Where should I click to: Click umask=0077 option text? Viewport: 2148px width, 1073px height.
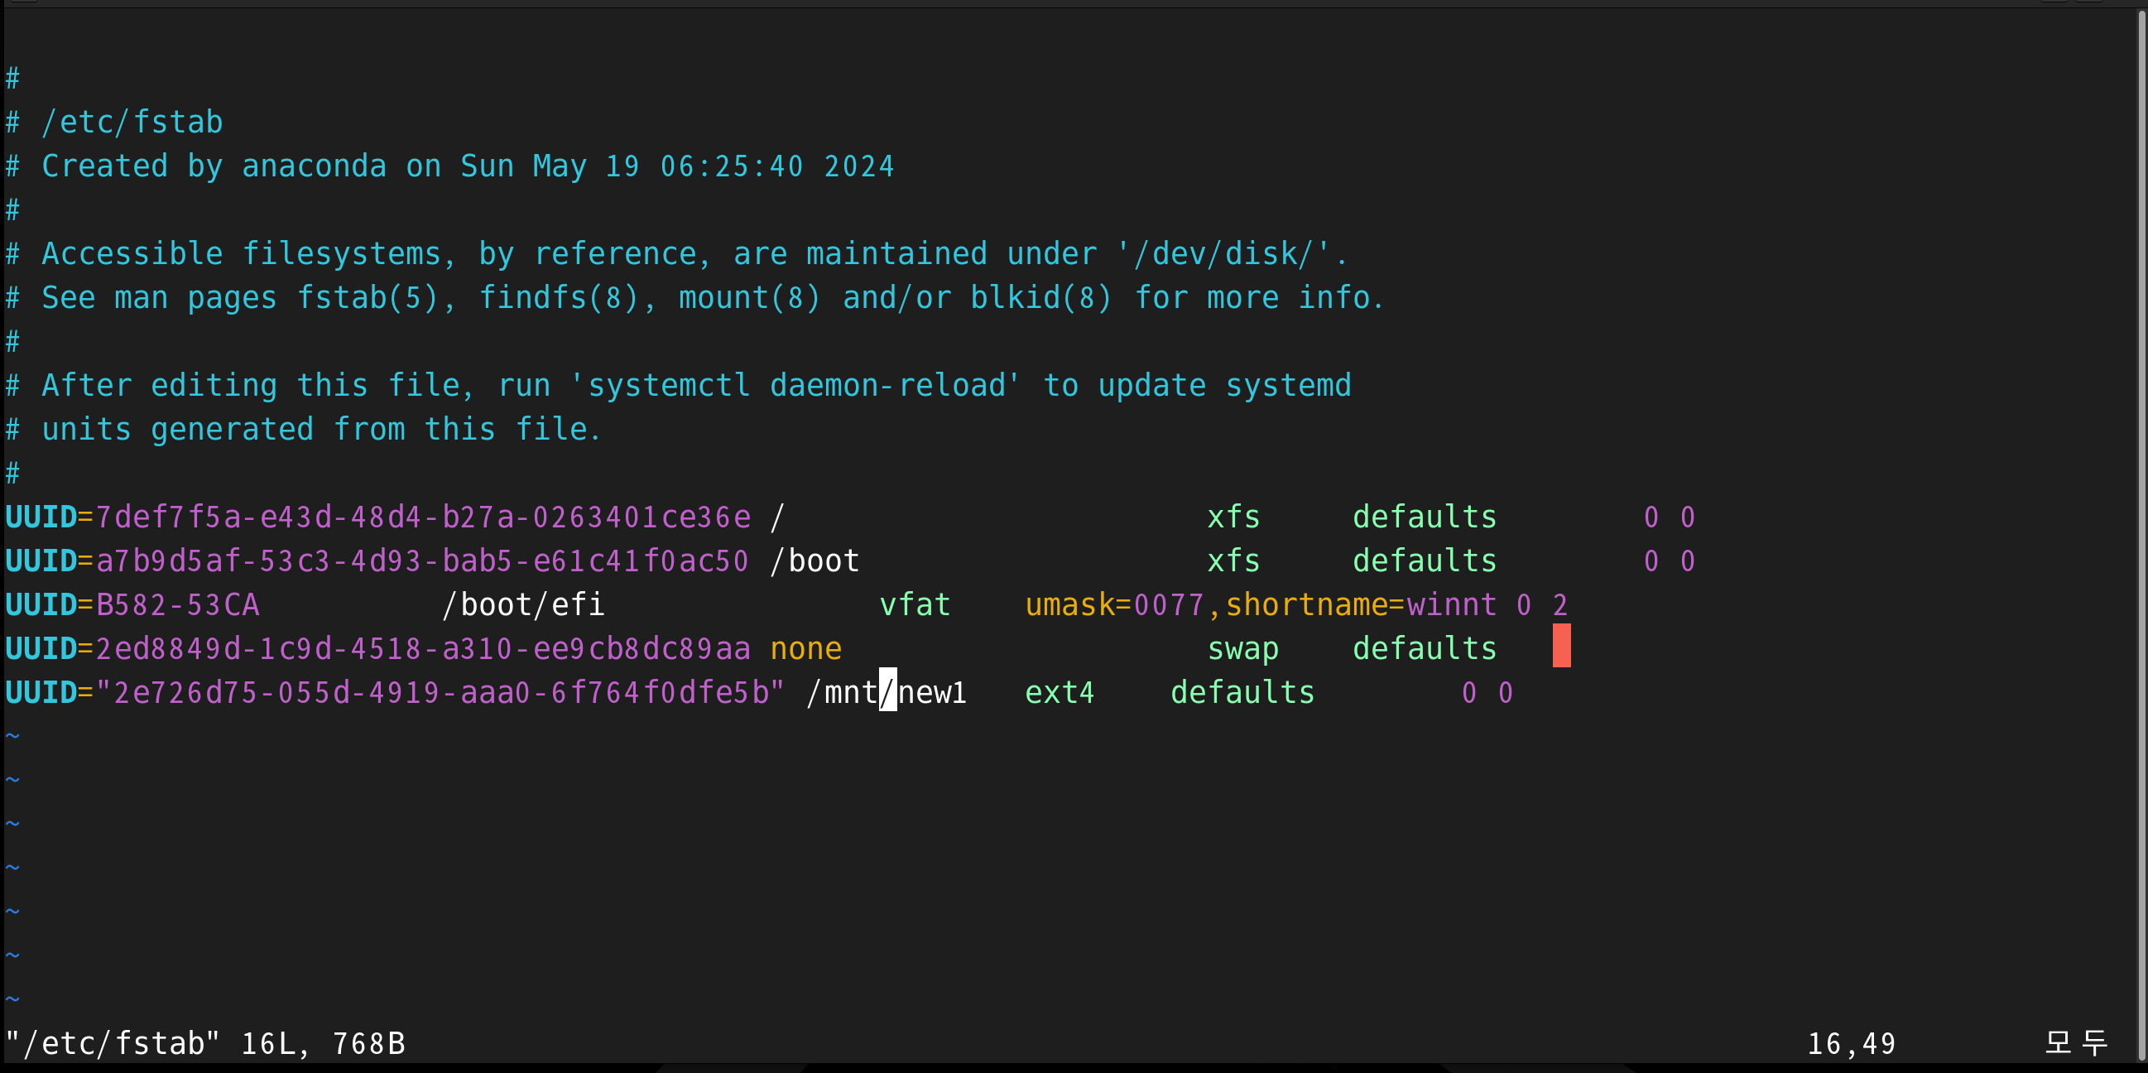1115,604
